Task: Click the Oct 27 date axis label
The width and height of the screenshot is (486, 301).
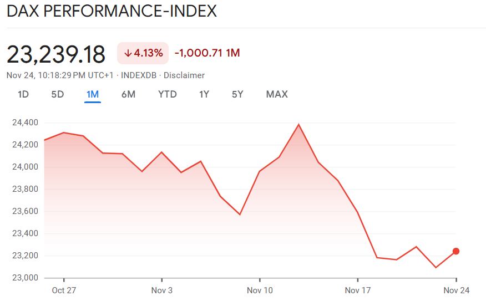Action: click(64, 290)
